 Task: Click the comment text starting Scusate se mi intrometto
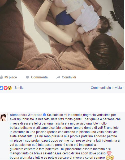(65, 136)
